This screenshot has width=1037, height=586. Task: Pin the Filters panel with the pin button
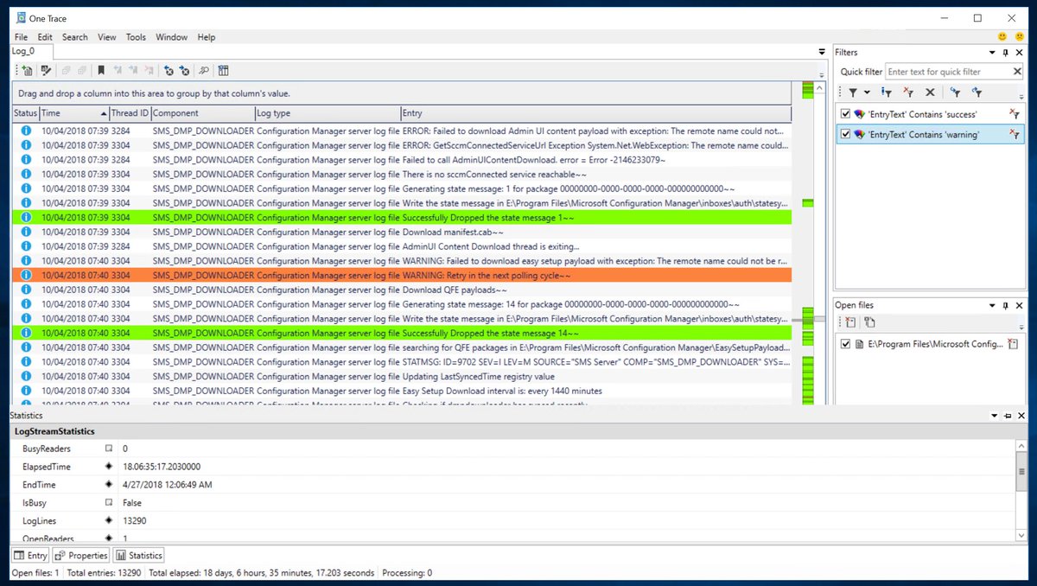[1005, 52]
